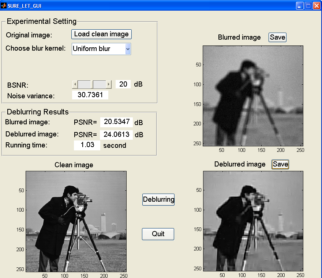The width and height of the screenshot is (322, 278).
Task: Click the Load clean image button
Action: tap(101, 34)
